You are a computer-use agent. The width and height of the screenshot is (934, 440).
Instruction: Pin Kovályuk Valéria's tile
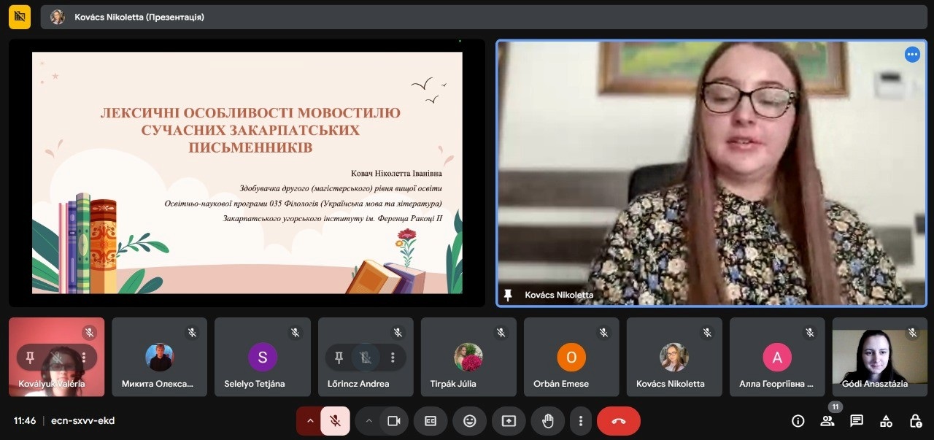click(31, 358)
